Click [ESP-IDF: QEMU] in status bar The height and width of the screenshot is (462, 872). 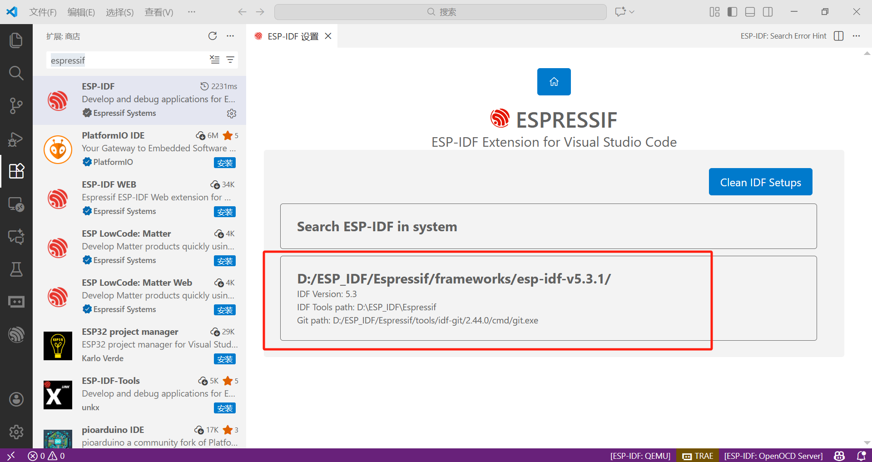point(640,456)
